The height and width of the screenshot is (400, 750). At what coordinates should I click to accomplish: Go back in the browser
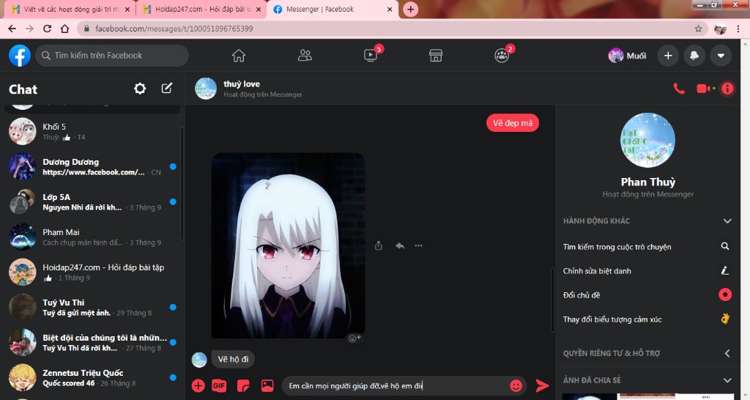12,29
